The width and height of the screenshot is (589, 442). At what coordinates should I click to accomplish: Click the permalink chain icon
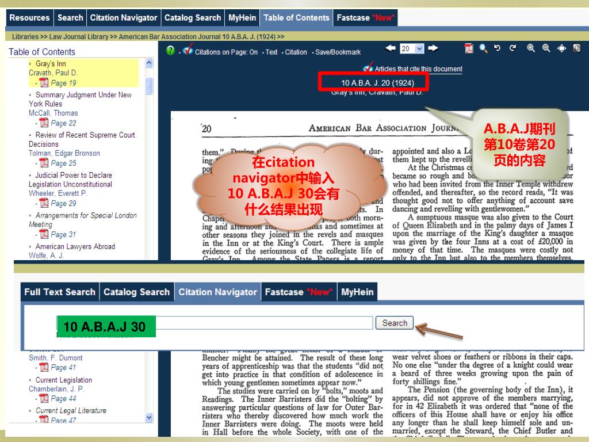pyautogui.click(x=576, y=48)
